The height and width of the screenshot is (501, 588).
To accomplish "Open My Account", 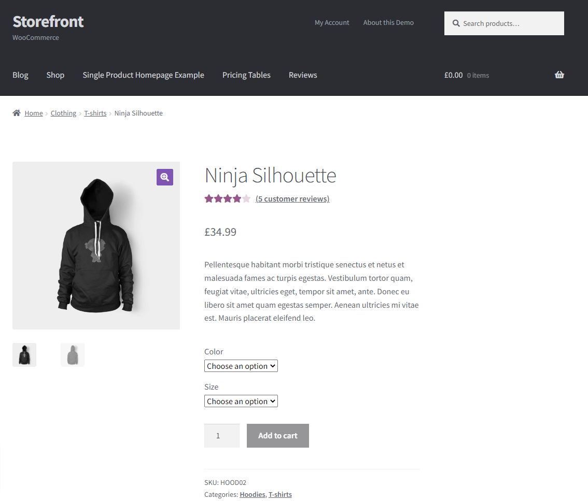I will (332, 22).
